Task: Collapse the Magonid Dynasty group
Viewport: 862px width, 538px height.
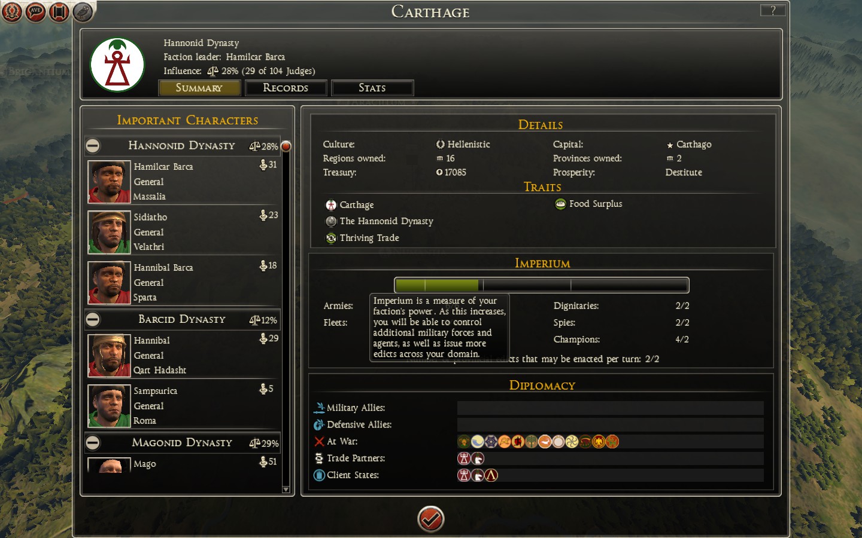Action: tap(93, 442)
